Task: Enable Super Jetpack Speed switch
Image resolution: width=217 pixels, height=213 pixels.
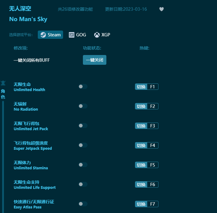Action: pyautogui.click(x=83, y=145)
